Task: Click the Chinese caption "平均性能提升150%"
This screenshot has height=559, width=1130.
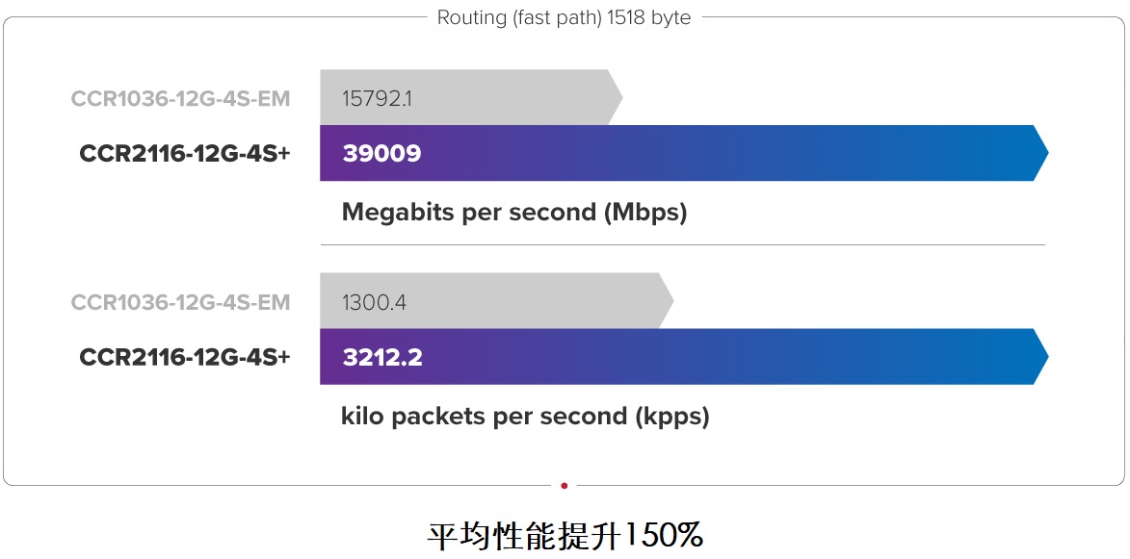Action: point(565,535)
